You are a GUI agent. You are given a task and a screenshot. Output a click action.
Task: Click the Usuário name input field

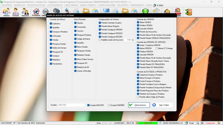[71, 105]
